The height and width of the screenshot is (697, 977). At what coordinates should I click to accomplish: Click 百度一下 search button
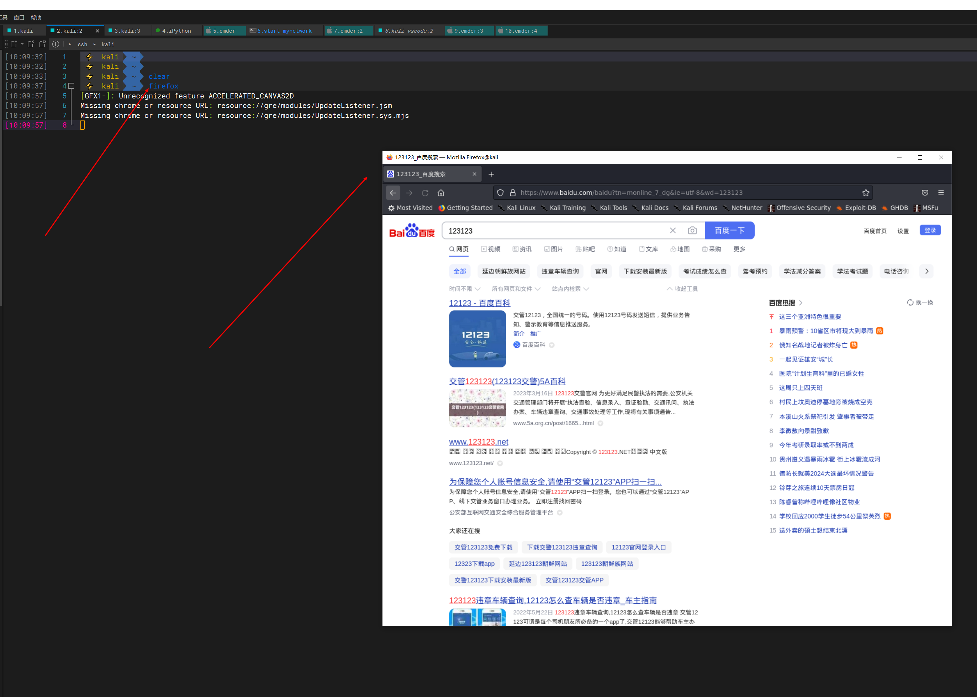(x=729, y=230)
